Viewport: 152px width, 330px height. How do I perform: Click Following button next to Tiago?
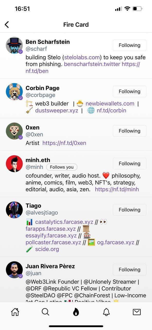pyautogui.click(x=130, y=210)
